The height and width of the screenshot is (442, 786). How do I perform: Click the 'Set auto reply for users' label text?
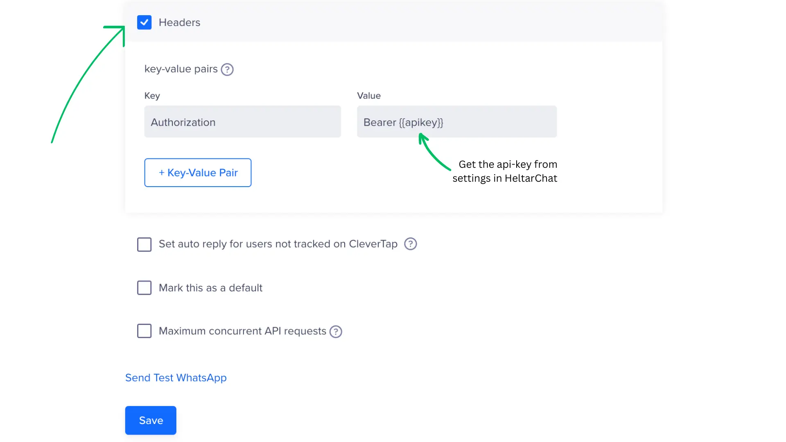point(278,244)
